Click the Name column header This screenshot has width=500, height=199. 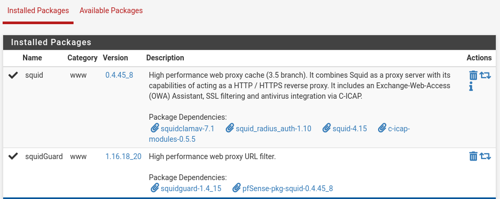(32, 58)
